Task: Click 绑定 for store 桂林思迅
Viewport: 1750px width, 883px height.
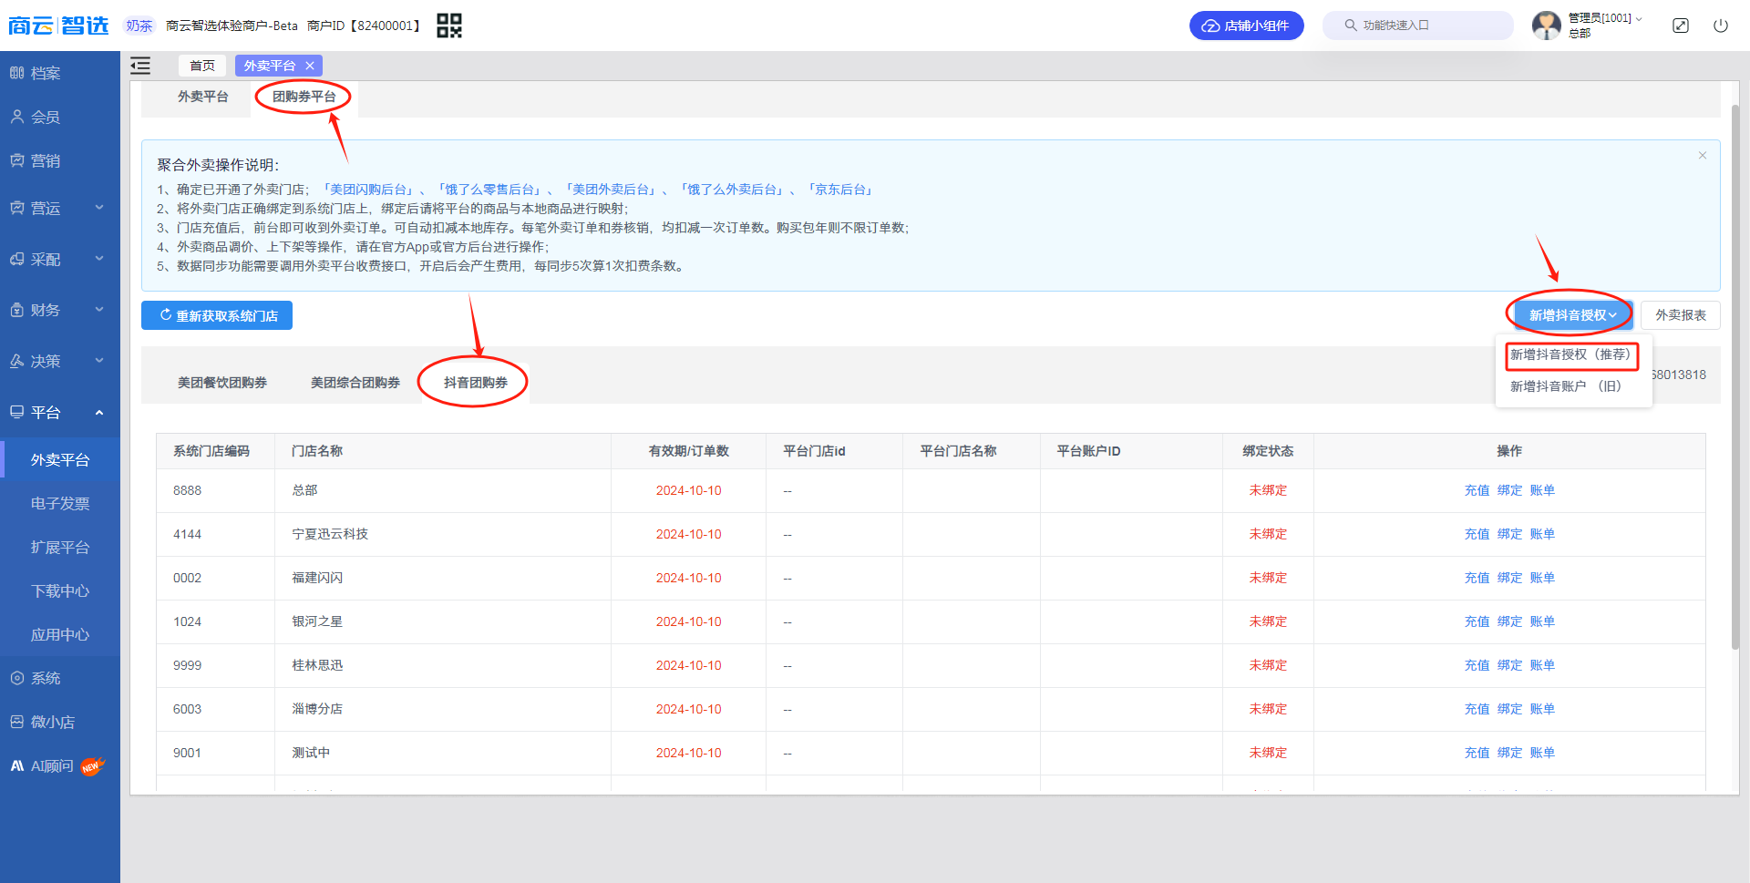Action: point(1509,665)
